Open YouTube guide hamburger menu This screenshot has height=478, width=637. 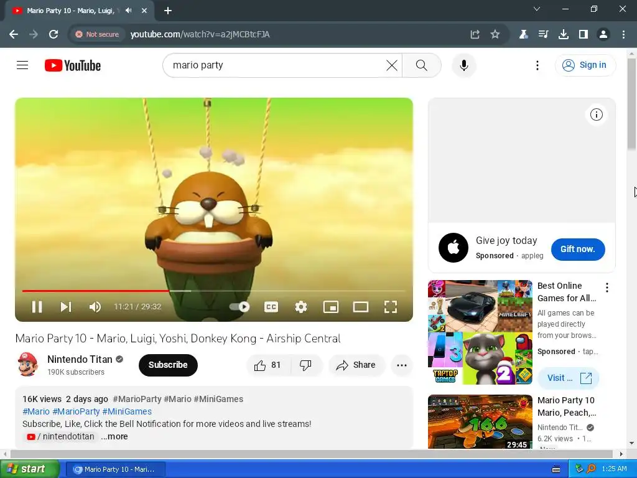[x=22, y=65]
